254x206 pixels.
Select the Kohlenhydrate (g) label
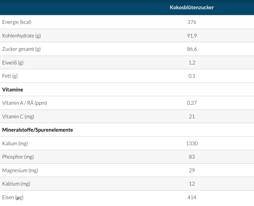click(x=21, y=35)
